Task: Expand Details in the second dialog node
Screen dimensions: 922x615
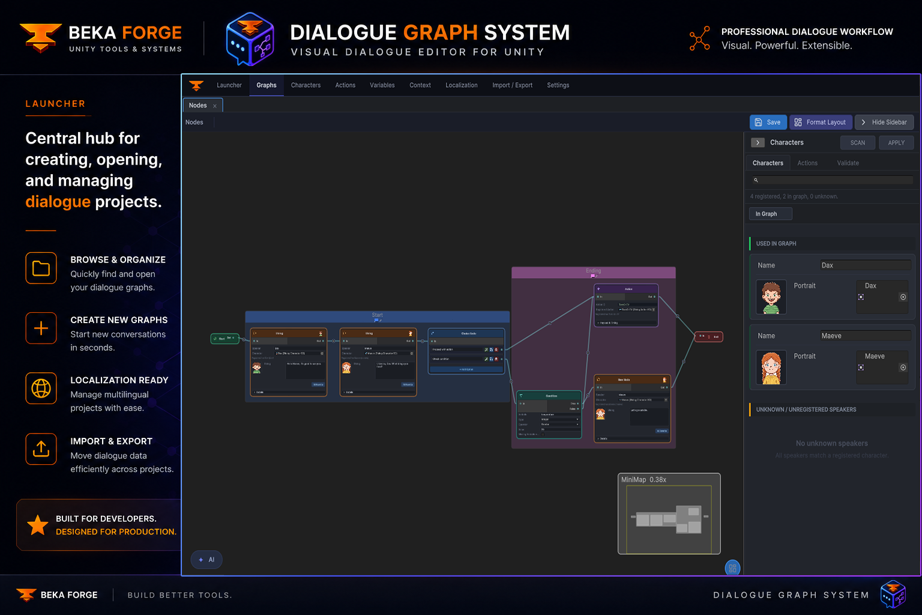Action: click(378, 392)
